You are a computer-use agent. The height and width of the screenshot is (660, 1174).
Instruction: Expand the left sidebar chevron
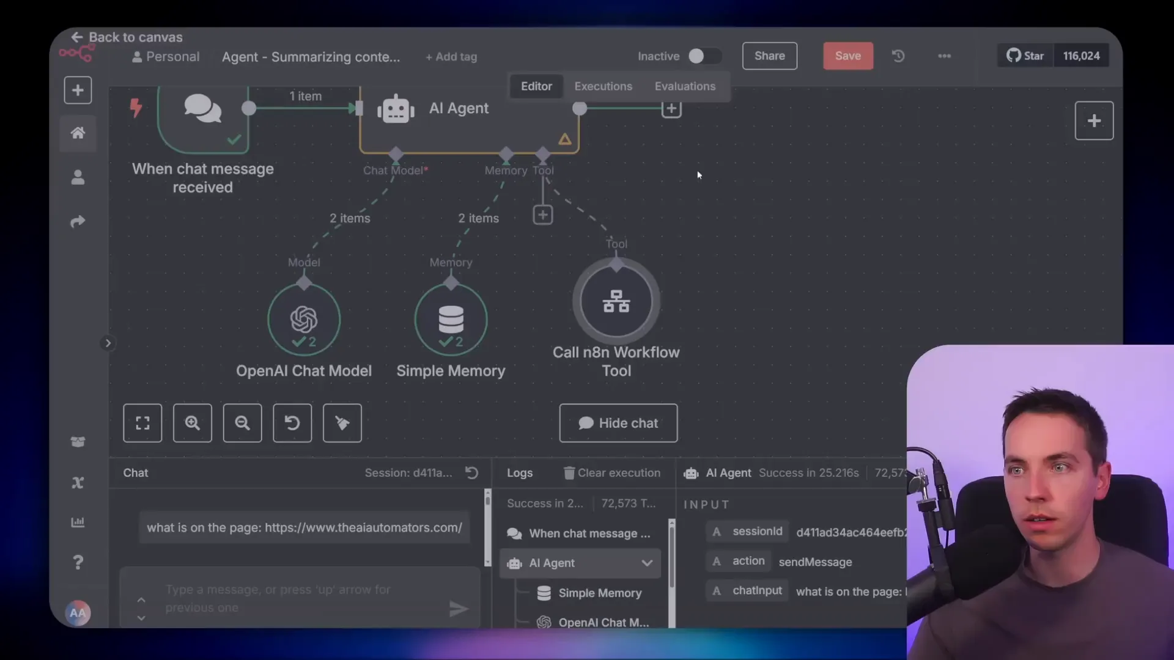click(x=108, y=343)
